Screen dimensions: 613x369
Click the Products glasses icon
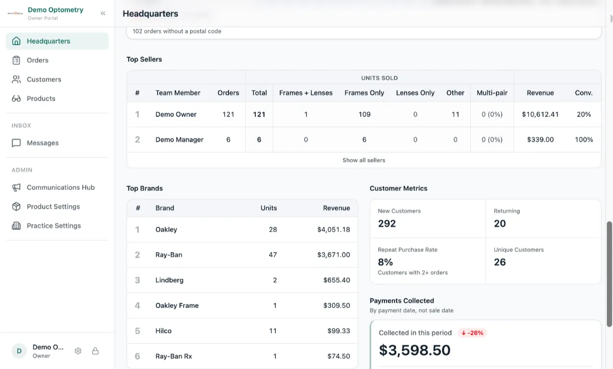click(16, 99)
